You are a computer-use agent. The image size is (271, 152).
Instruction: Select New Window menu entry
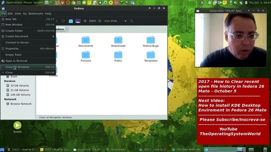[x=28, y=24]
